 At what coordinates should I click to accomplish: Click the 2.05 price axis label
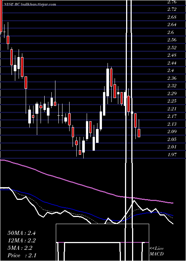tap(172, 139)
